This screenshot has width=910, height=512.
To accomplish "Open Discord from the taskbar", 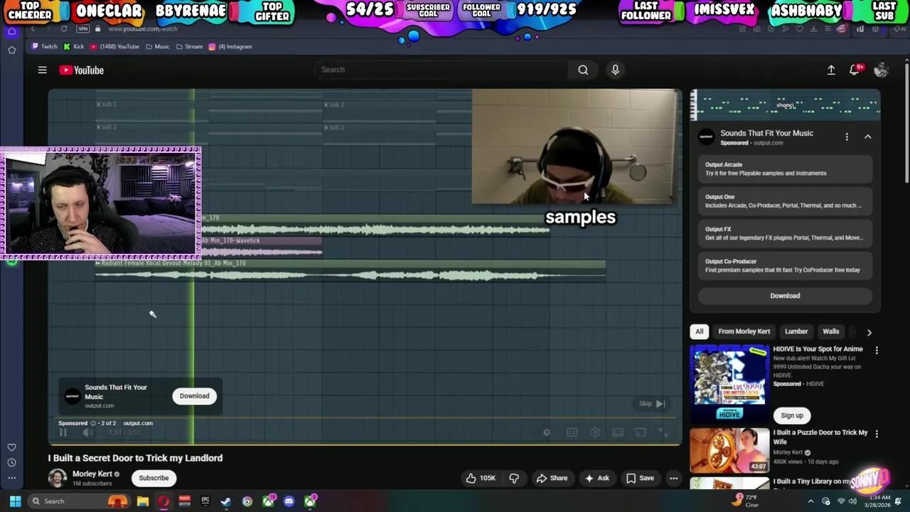I will pyautogui.click(x=289, y=501).
